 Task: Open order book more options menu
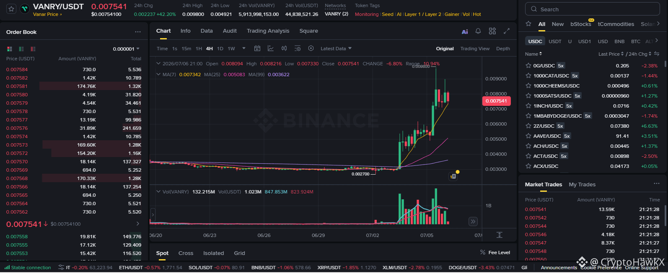pos(138,32)
